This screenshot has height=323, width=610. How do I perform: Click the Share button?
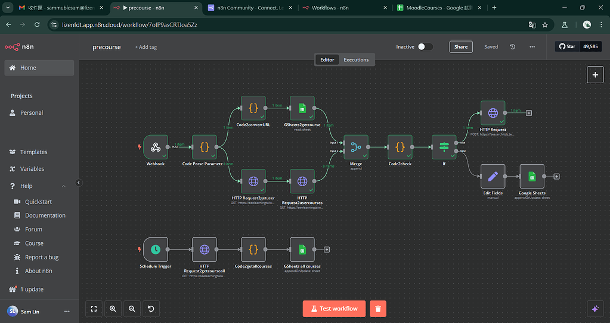[460, 46]
